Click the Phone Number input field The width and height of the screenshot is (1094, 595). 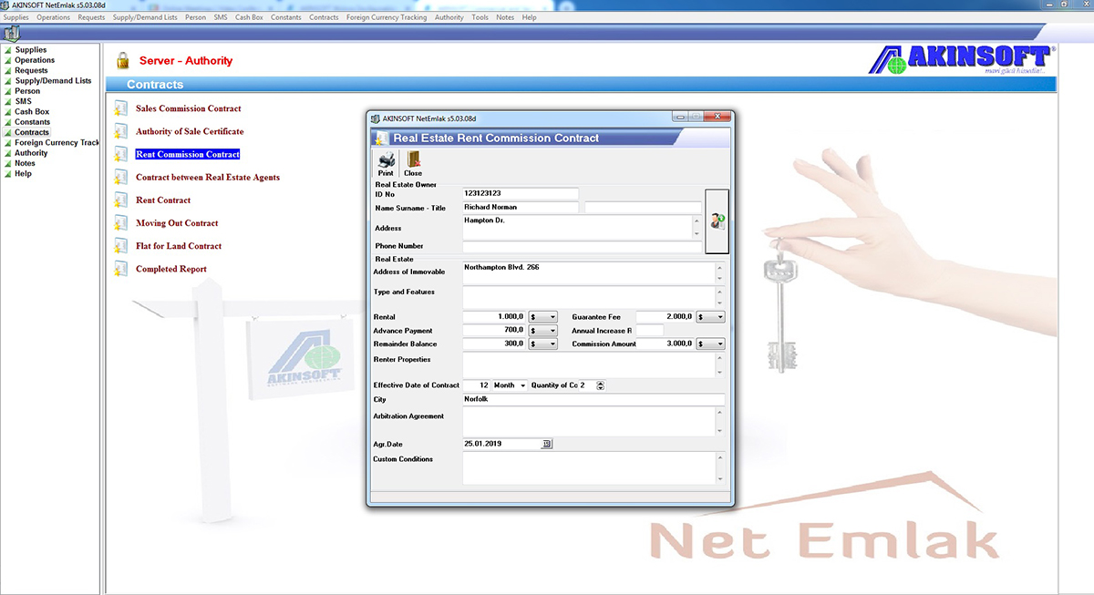click(583, 246)
